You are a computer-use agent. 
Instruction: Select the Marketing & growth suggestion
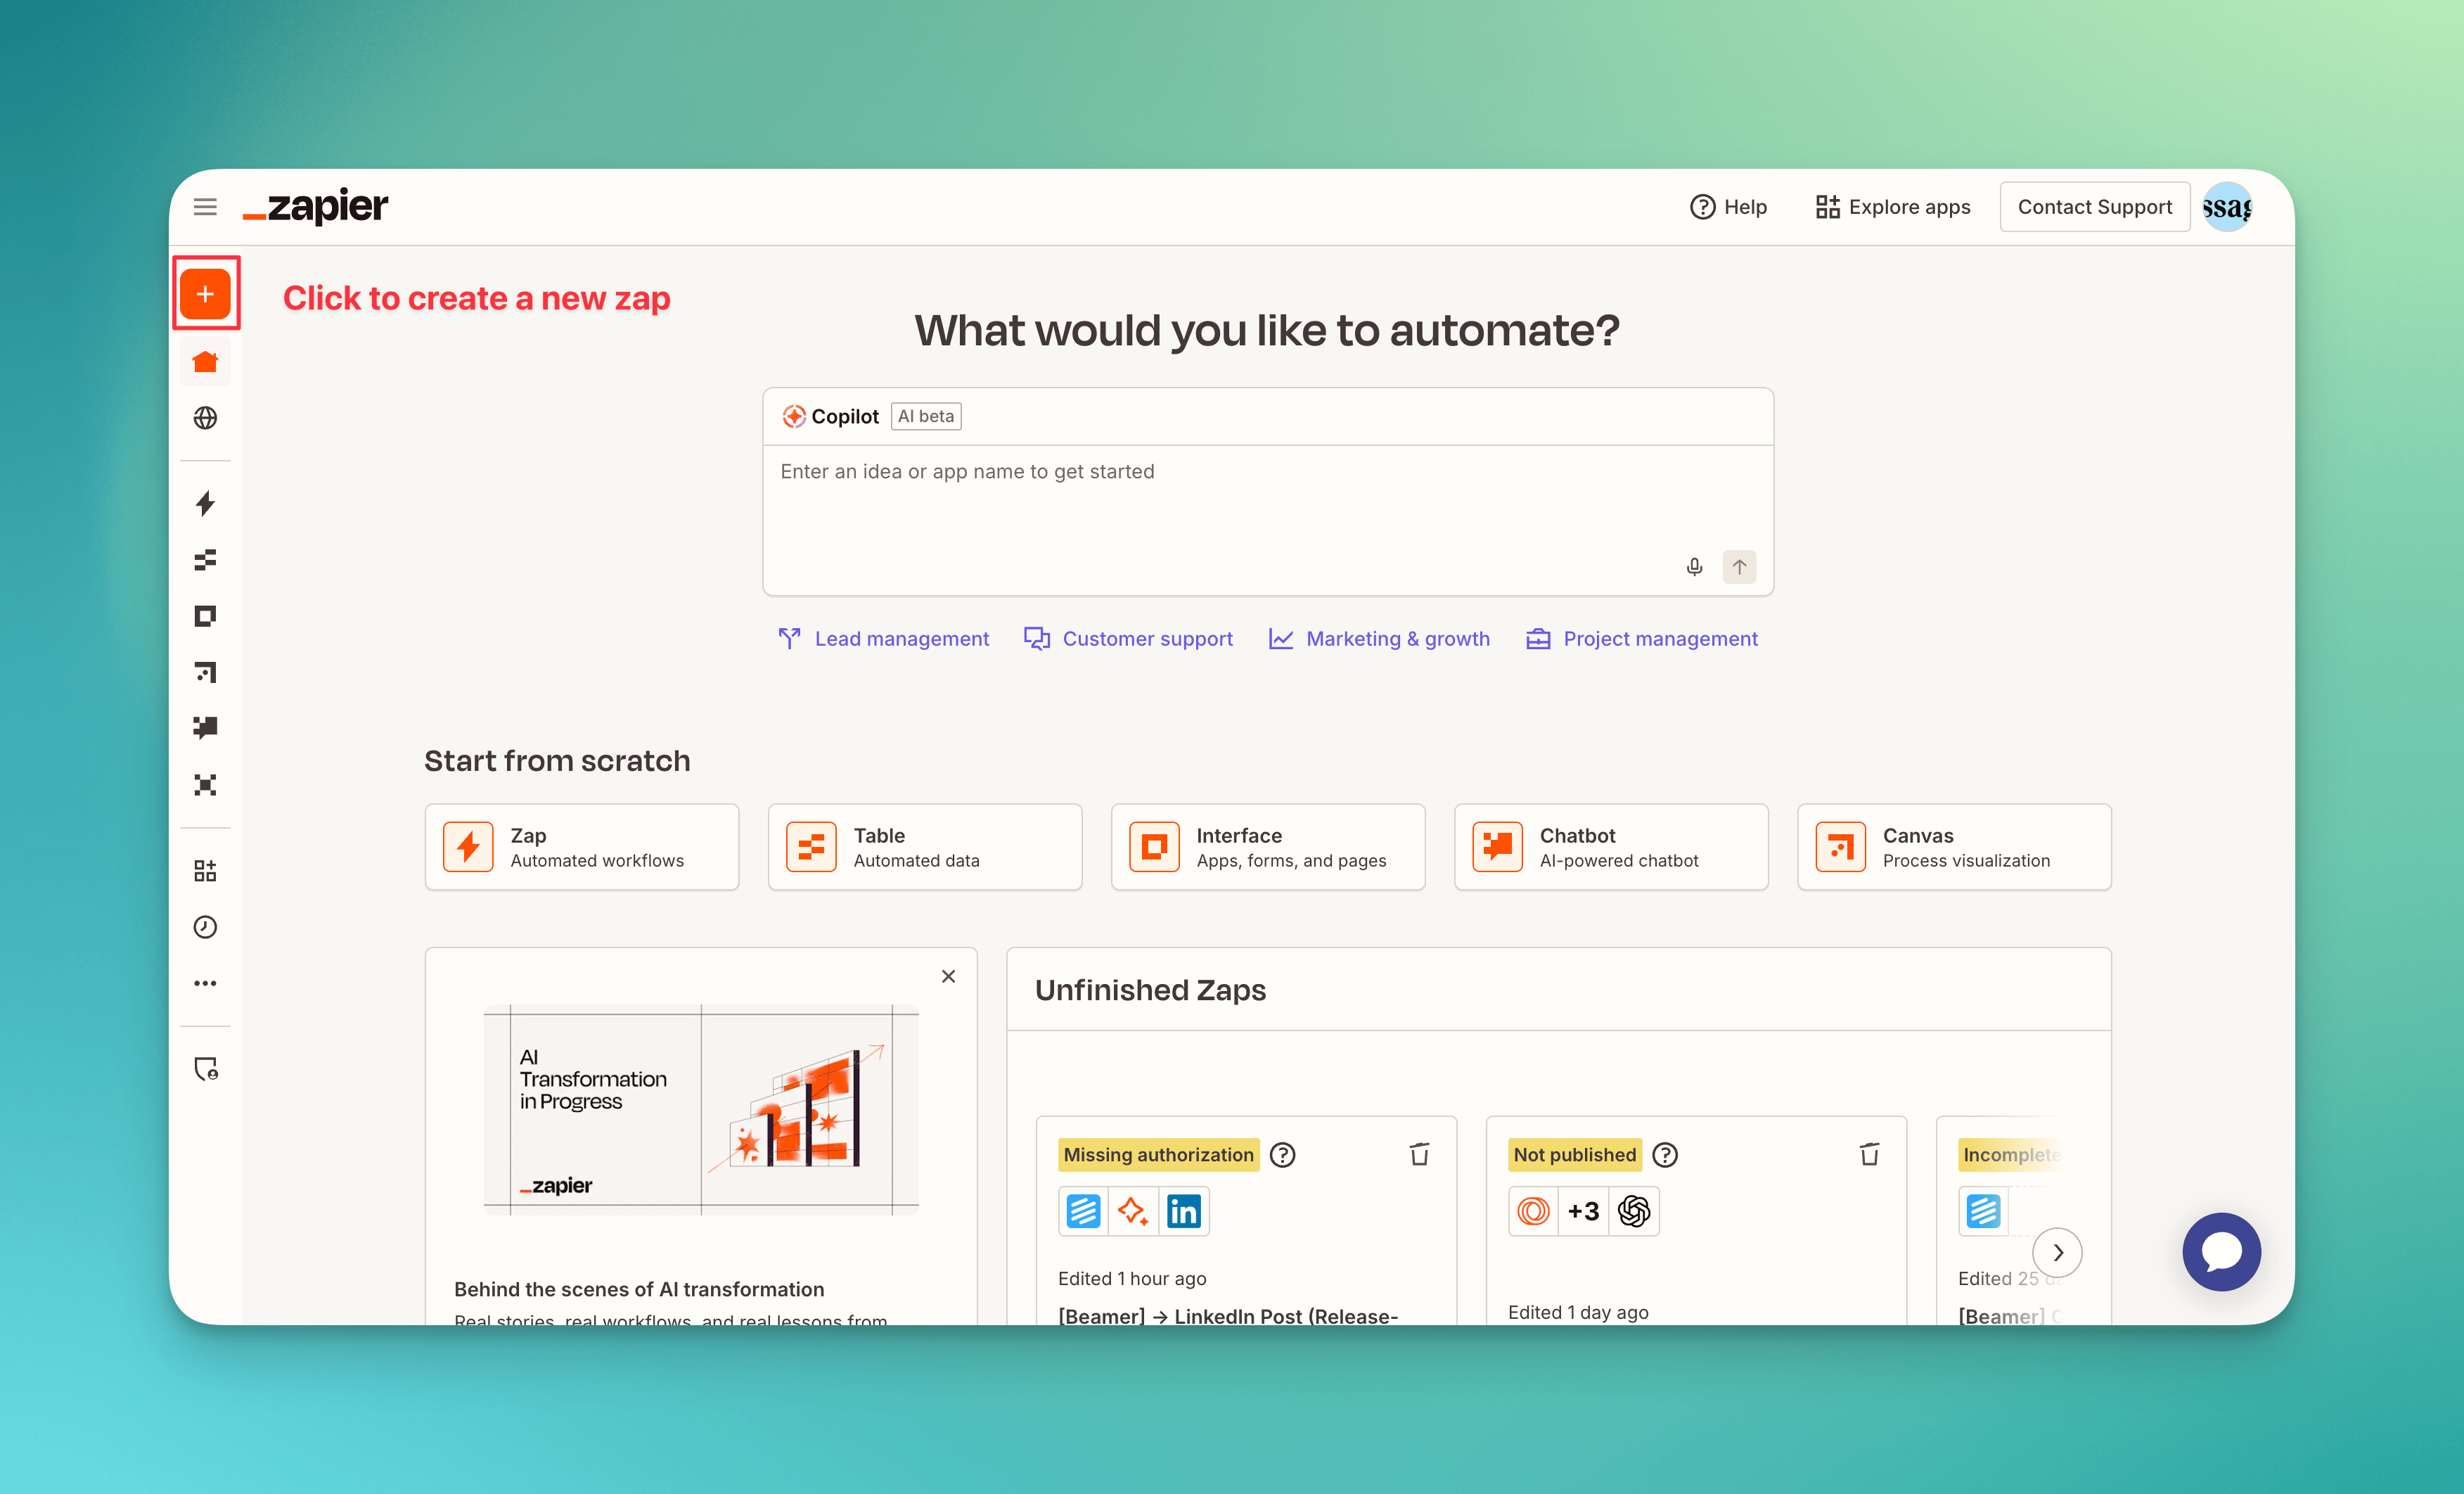click(1379, 638)
